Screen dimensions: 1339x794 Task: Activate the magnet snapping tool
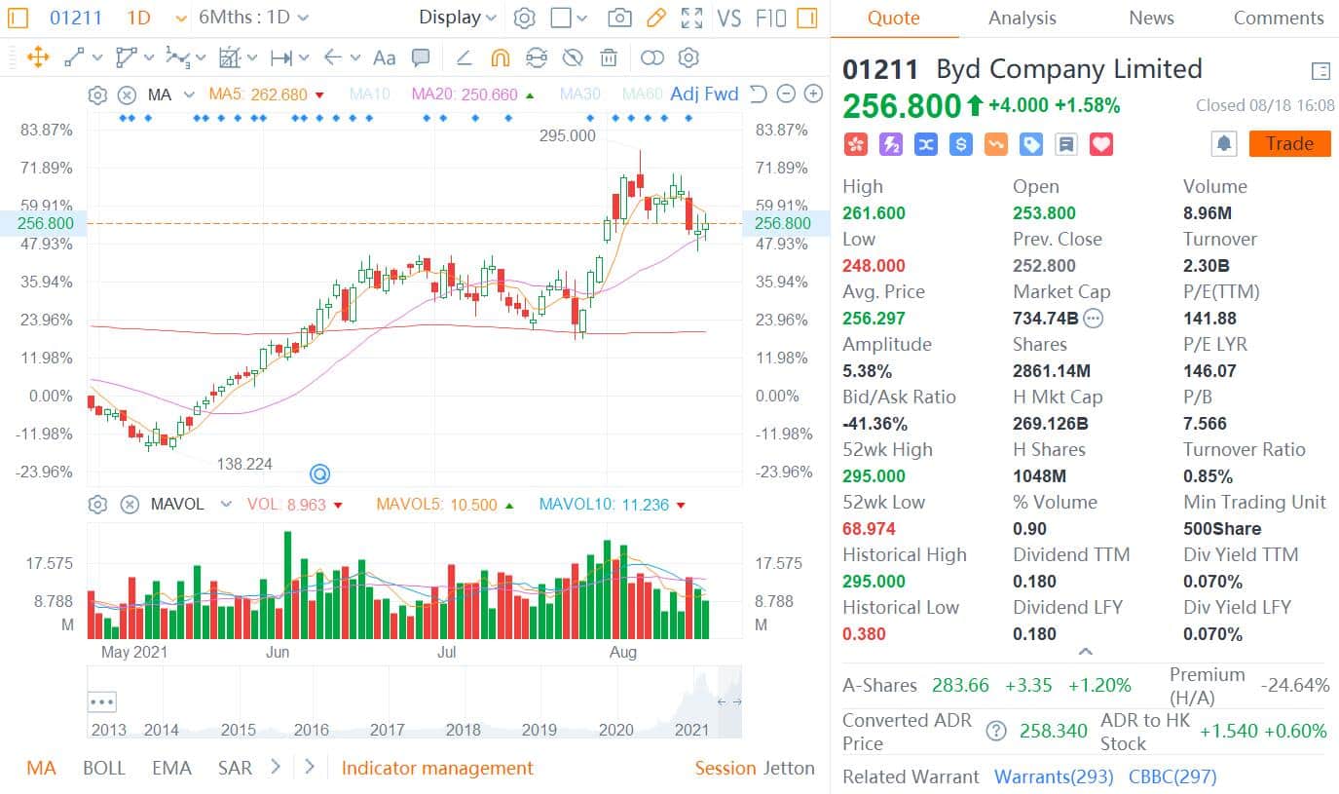501,58
